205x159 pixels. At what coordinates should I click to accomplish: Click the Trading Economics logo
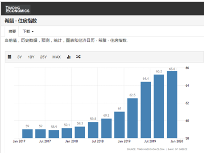(17, 9)
